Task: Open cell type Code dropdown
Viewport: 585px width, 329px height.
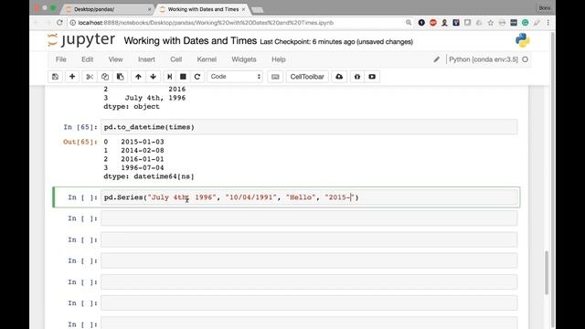Action: pos(235,77)
